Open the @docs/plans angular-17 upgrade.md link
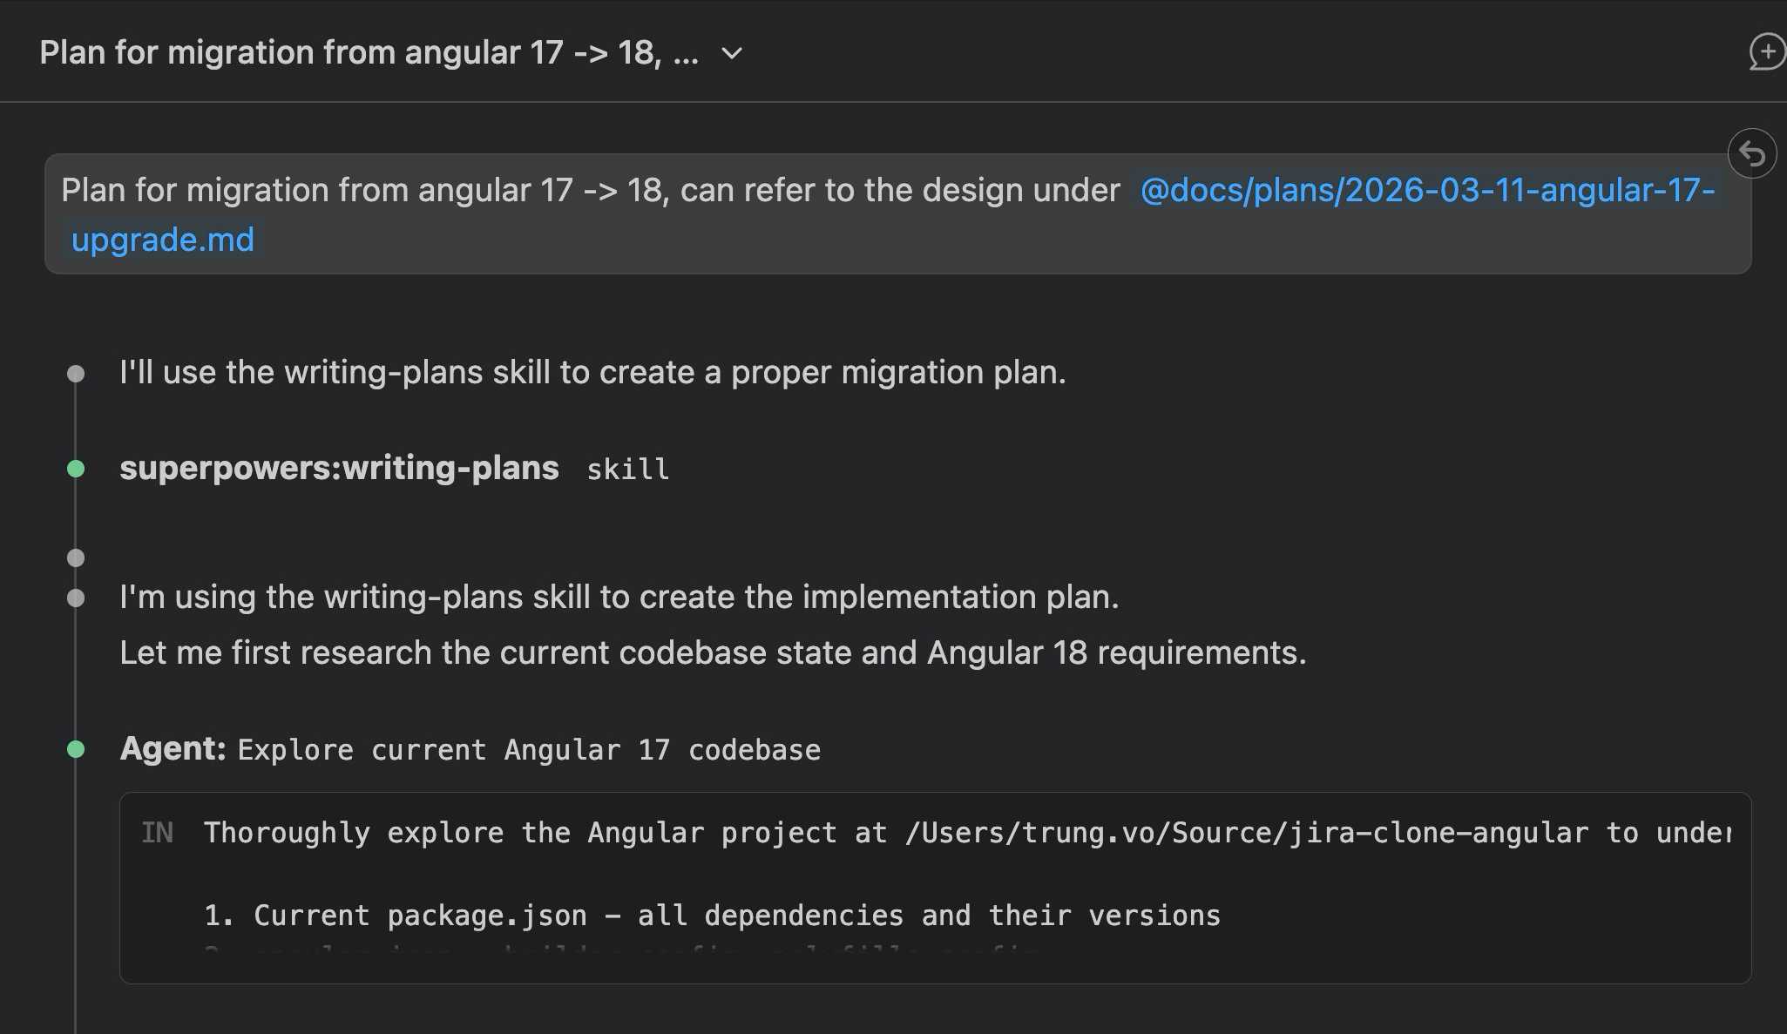Image resolution: width=1787 pixels, height=1034 pixels. click(1426, 190)
